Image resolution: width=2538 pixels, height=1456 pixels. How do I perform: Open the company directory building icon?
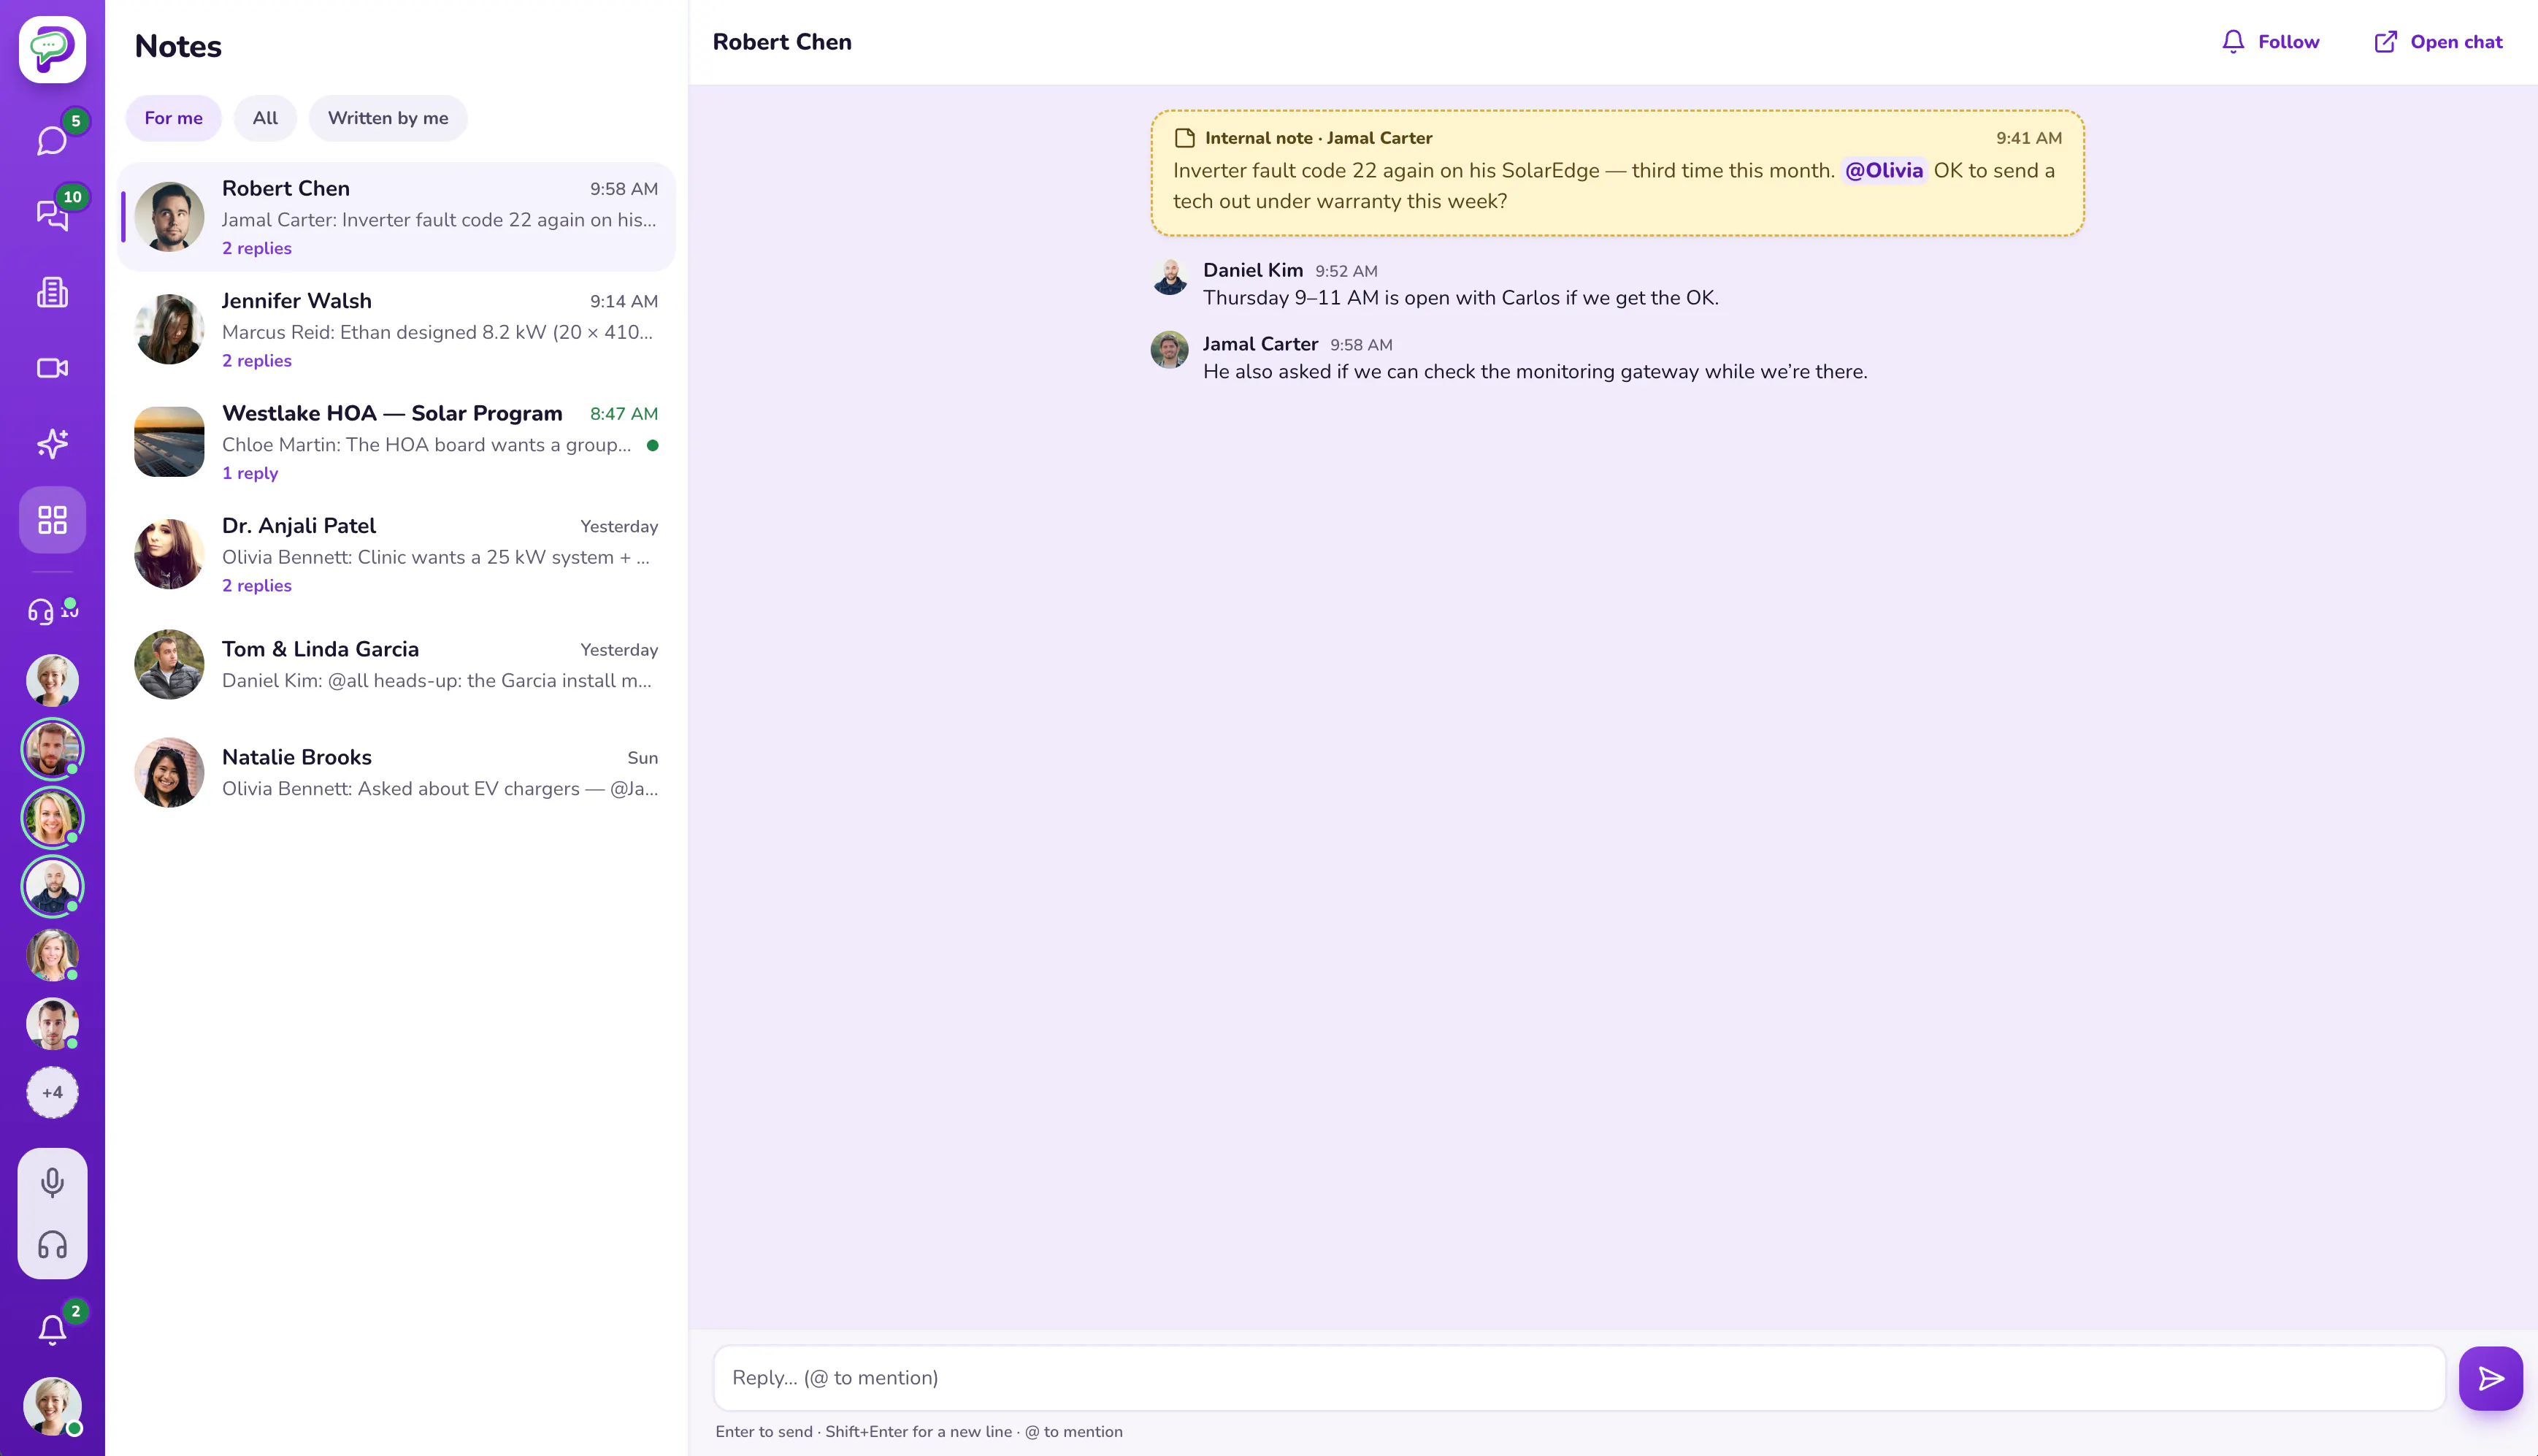pos(52,292)
